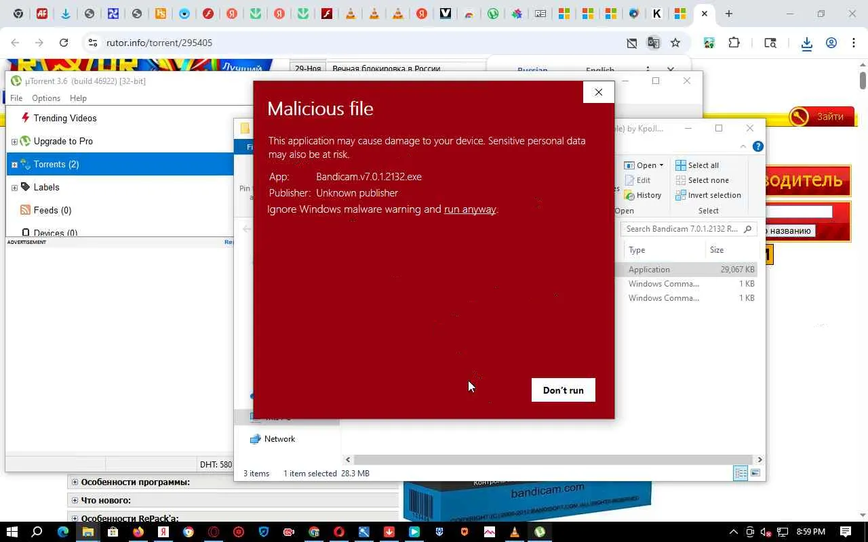
Task: Open VLC media player from the taskbar
Action: pos(515,532)
